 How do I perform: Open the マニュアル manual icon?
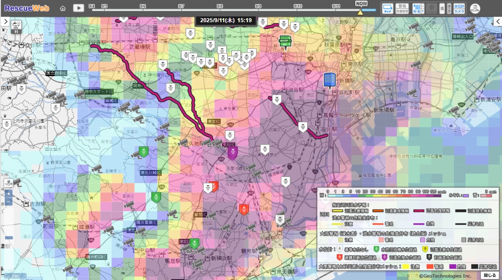pos(475,8)
